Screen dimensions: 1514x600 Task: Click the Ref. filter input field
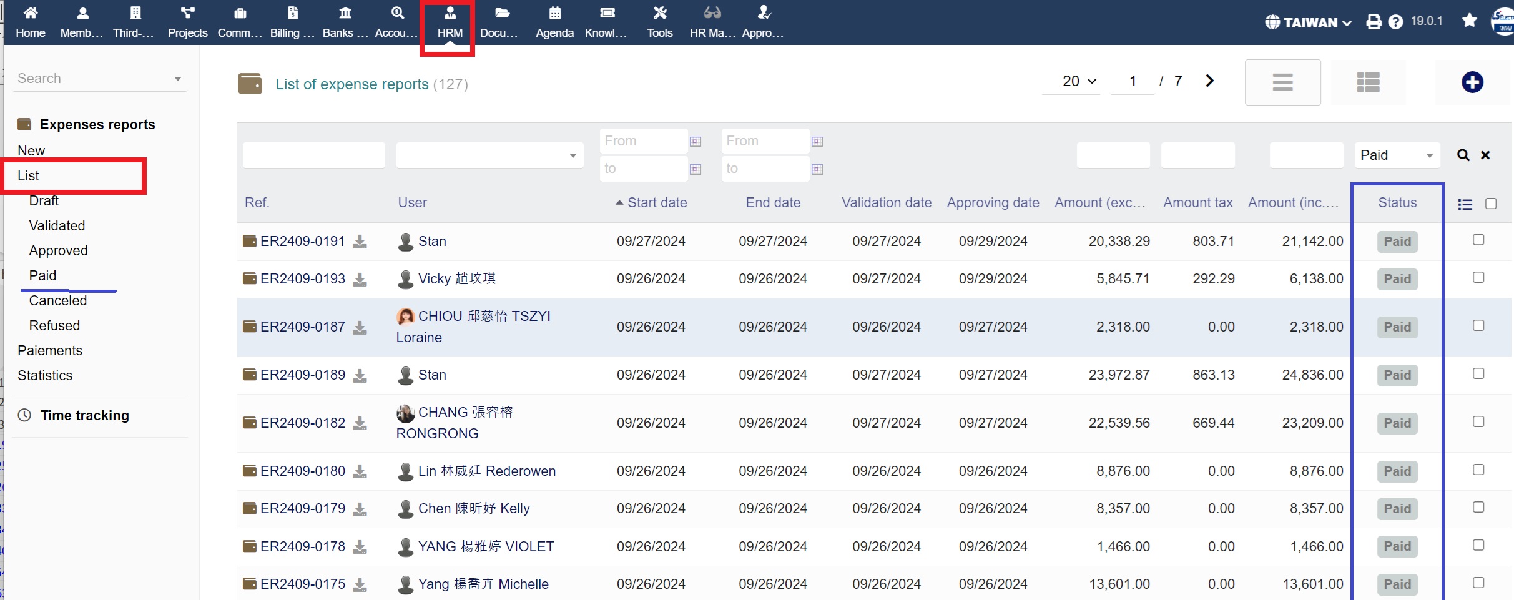pos(313,155)
